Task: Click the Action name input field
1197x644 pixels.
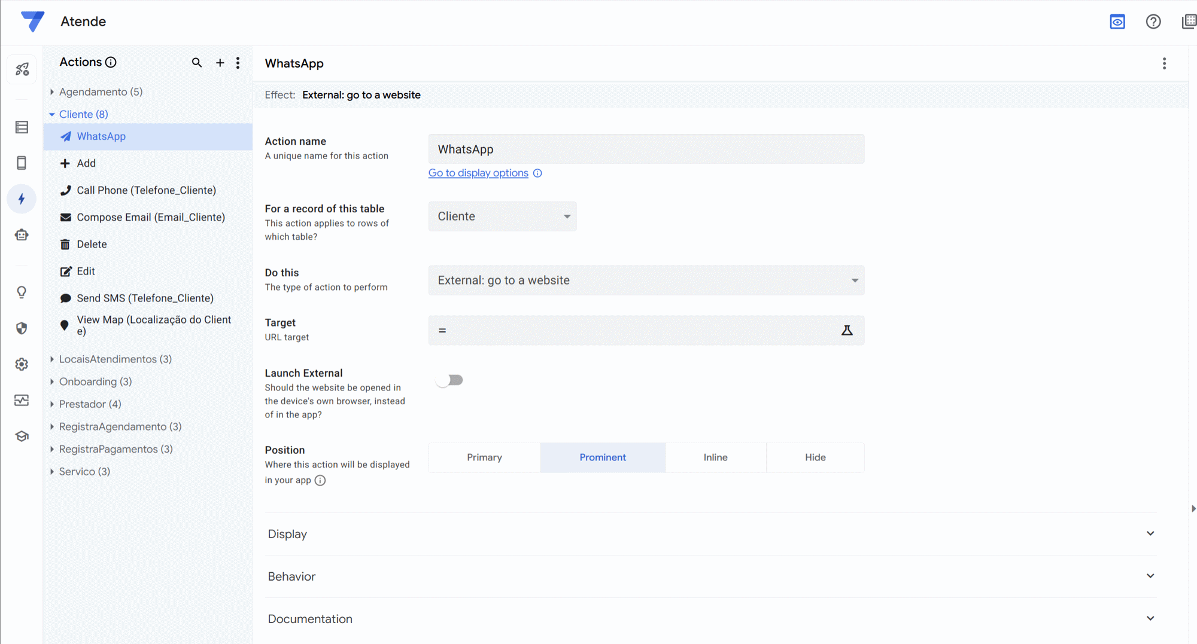Action: point(646,149)
